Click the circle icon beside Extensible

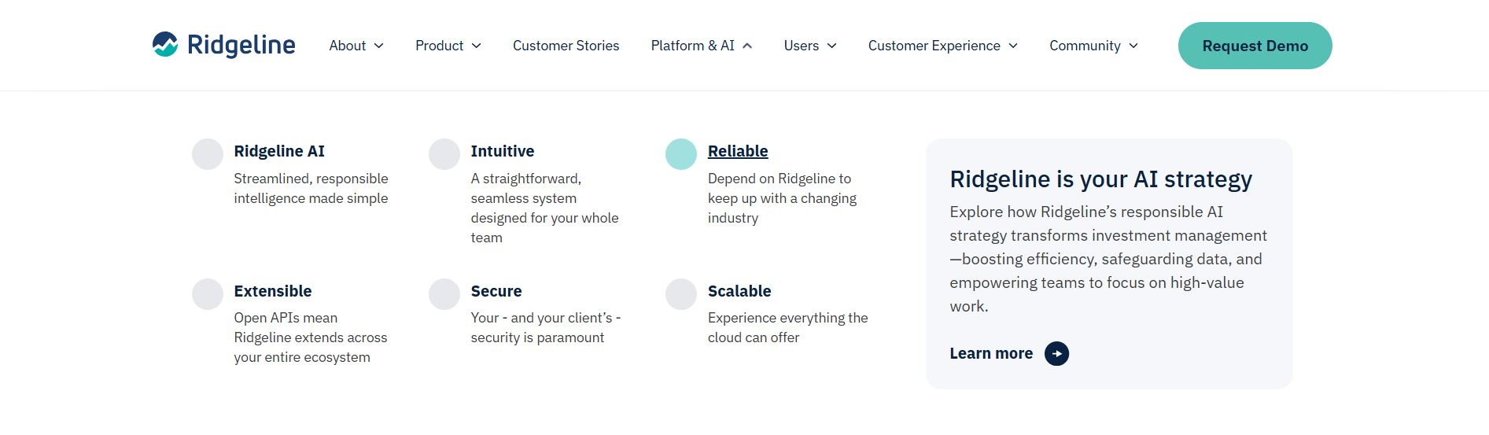[x=208, y=294]
